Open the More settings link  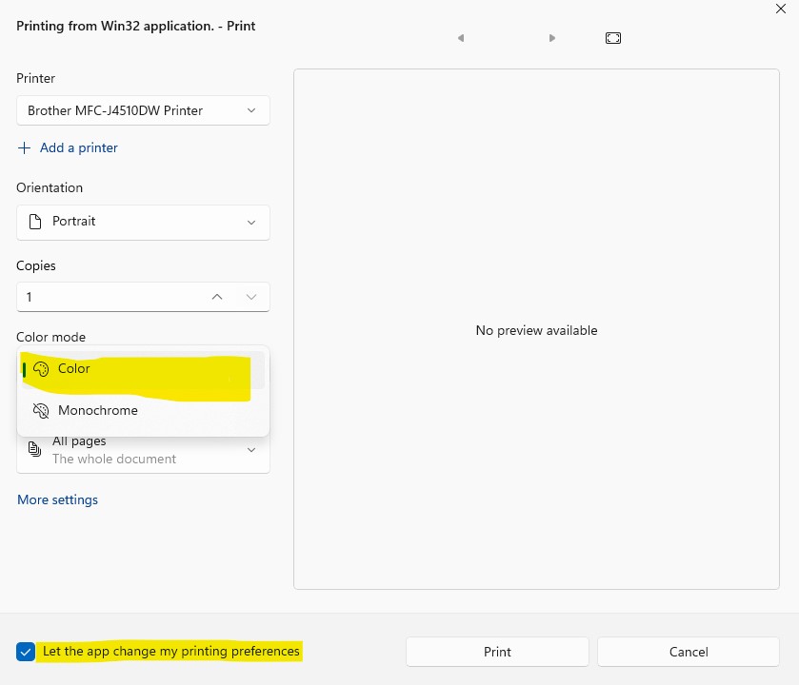tap(57, 499)
